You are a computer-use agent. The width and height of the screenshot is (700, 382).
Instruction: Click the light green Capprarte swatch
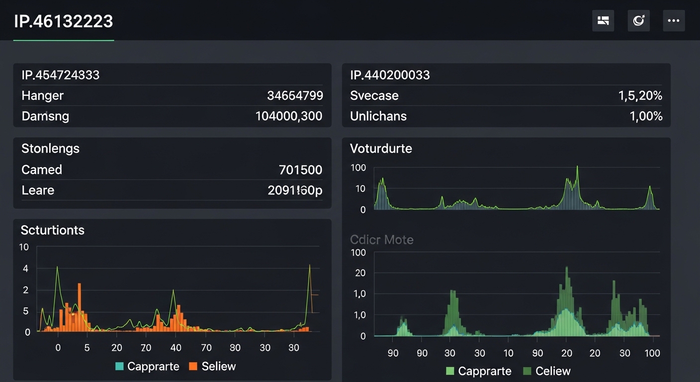coord(450,371)
